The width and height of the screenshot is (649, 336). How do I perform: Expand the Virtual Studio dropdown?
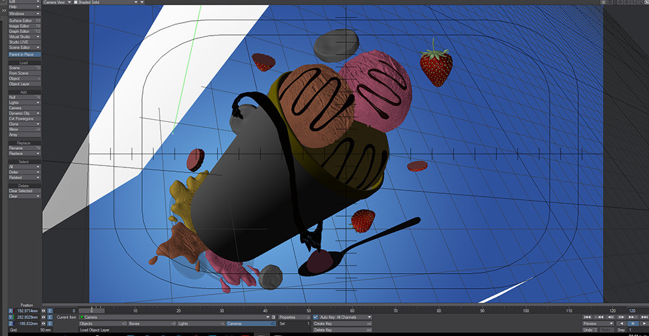click(25, 36)
